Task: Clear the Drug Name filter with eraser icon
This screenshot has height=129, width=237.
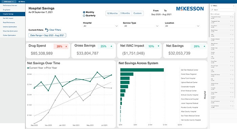Action: [233, 26]
